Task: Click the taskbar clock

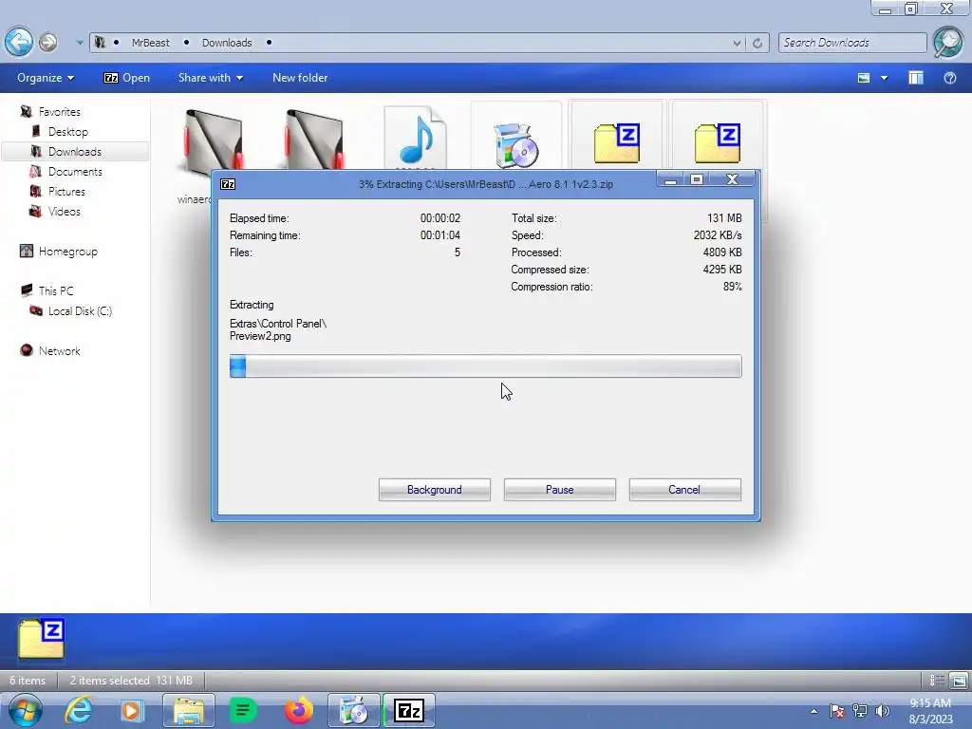Action: [930, 711]
